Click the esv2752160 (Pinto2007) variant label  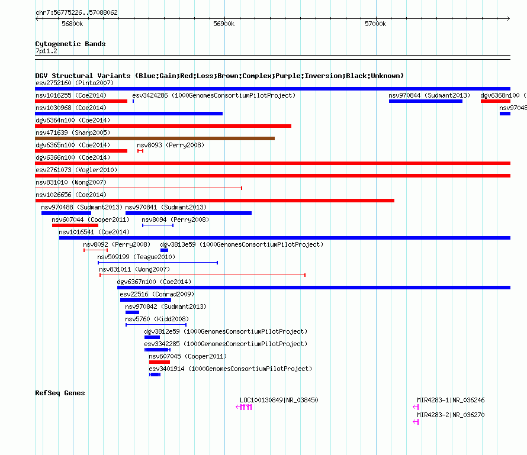click(x=75, y=83)
